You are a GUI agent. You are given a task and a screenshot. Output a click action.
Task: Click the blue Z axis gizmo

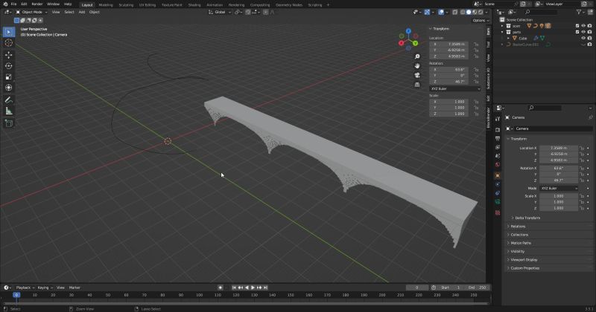[x=408, y=31]
